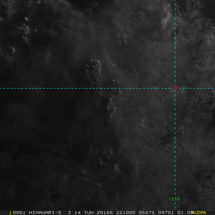The image size is (215, 215).
Task: Click the 09701 element coordinate value
Action: (166, 212)
